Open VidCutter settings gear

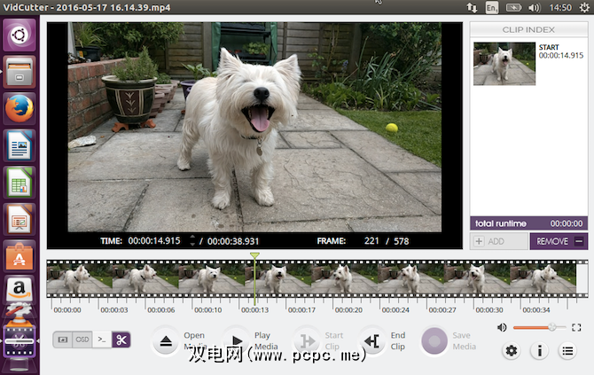click(511, 351)
